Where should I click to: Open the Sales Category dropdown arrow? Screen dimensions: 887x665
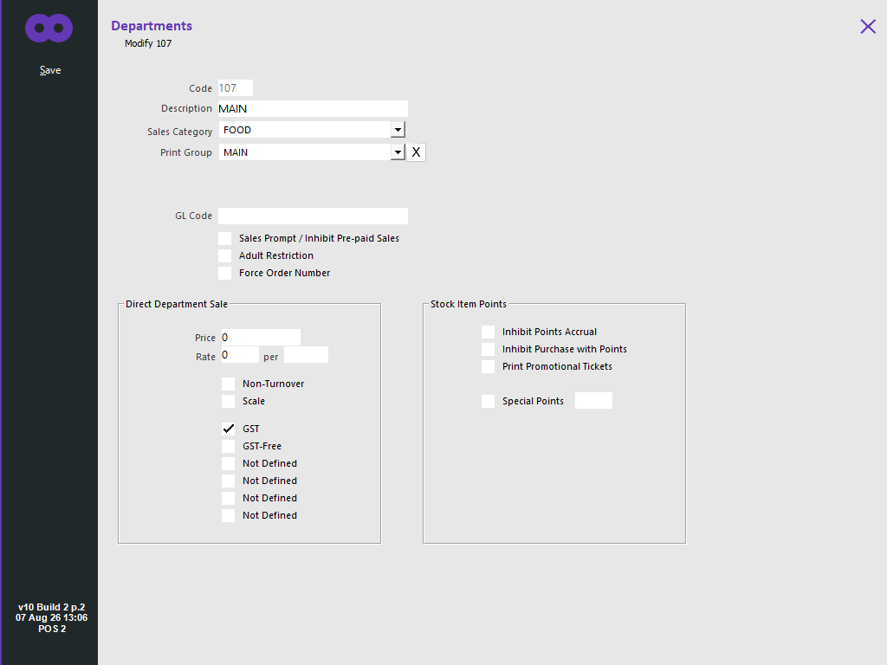(398, 130)
